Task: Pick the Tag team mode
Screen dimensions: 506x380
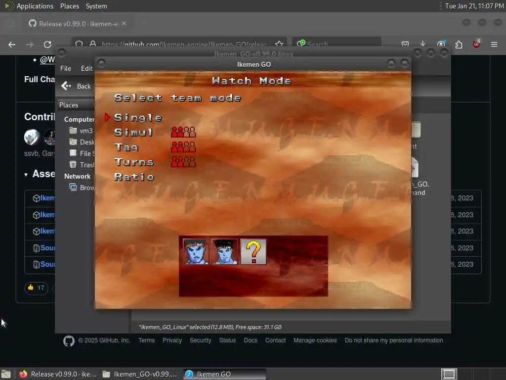Action: click(126, 147)
